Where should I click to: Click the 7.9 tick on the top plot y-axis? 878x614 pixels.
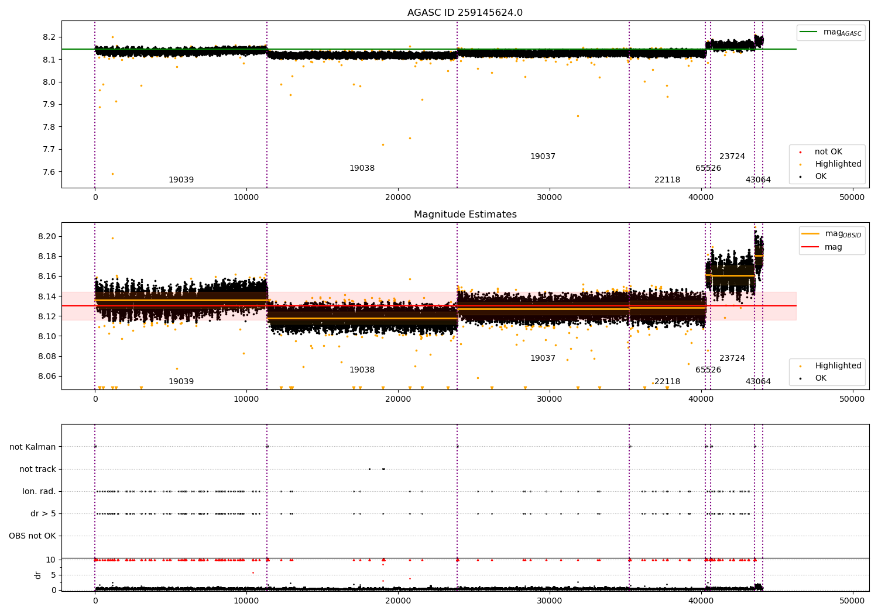(x=49, y=105)
